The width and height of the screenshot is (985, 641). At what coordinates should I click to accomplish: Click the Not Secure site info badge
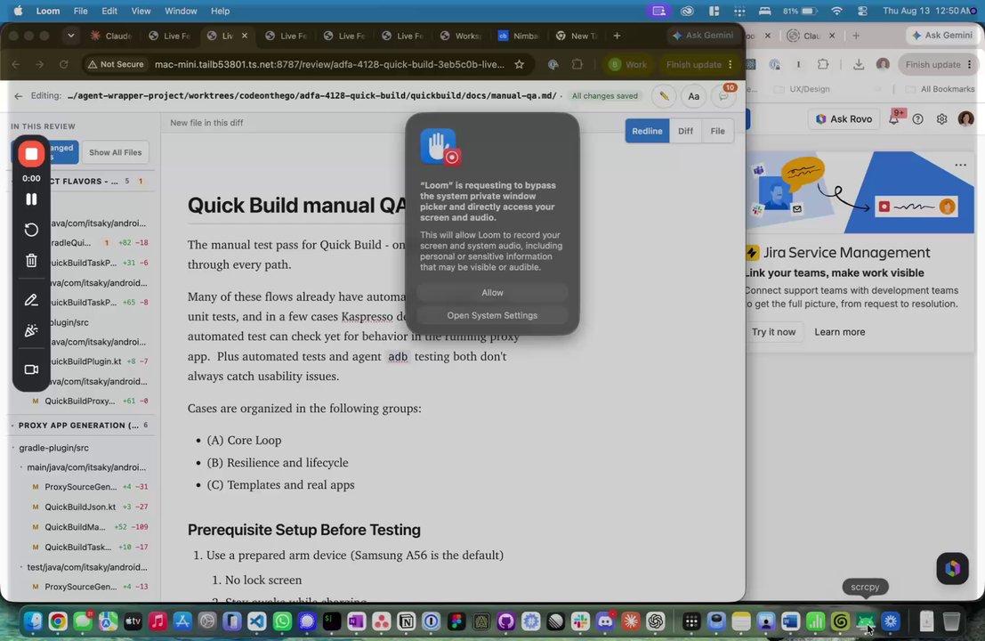(117, 64)
